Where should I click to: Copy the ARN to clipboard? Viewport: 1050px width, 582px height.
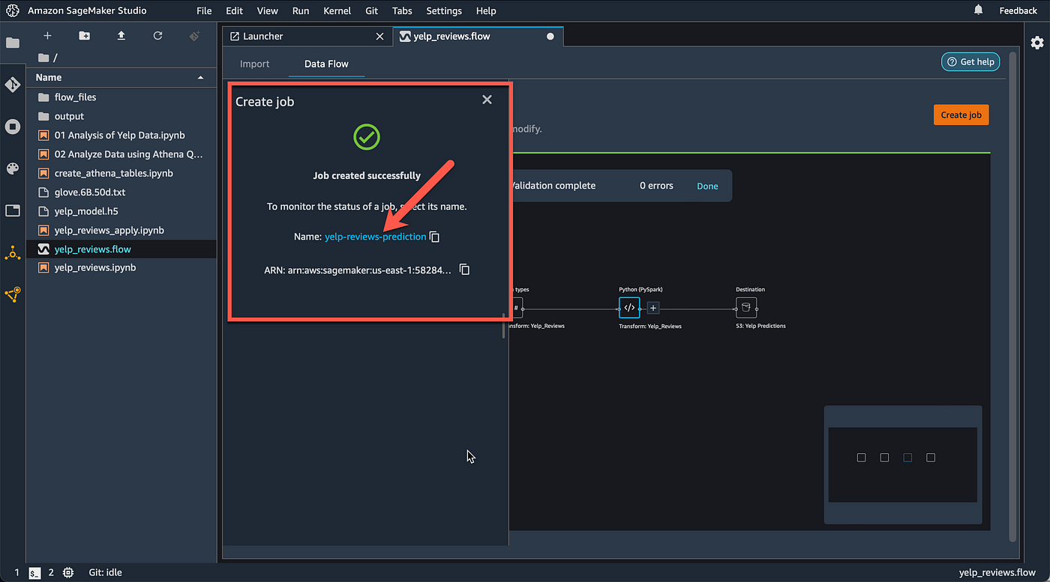click(464, 270)
